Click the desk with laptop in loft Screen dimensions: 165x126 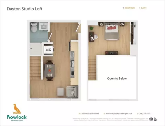coord(92,37)
